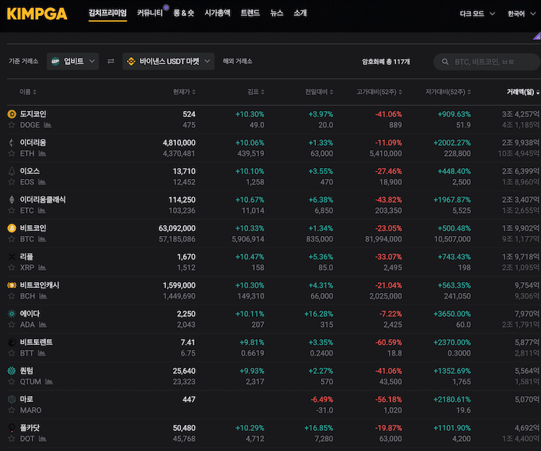Image resolution: width=541 pixels, height=451 pixels.
Task: Go to the 커뮤니티 tab
Action: coord(150,13)
